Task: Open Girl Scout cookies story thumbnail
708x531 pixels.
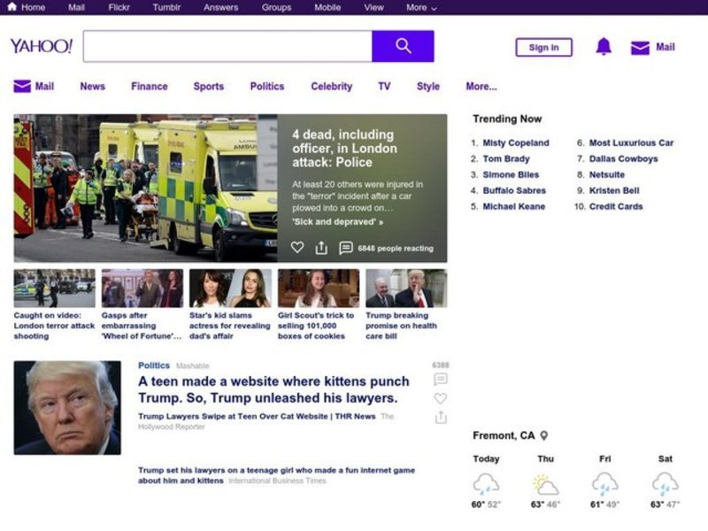Action: tap(318, 289)
